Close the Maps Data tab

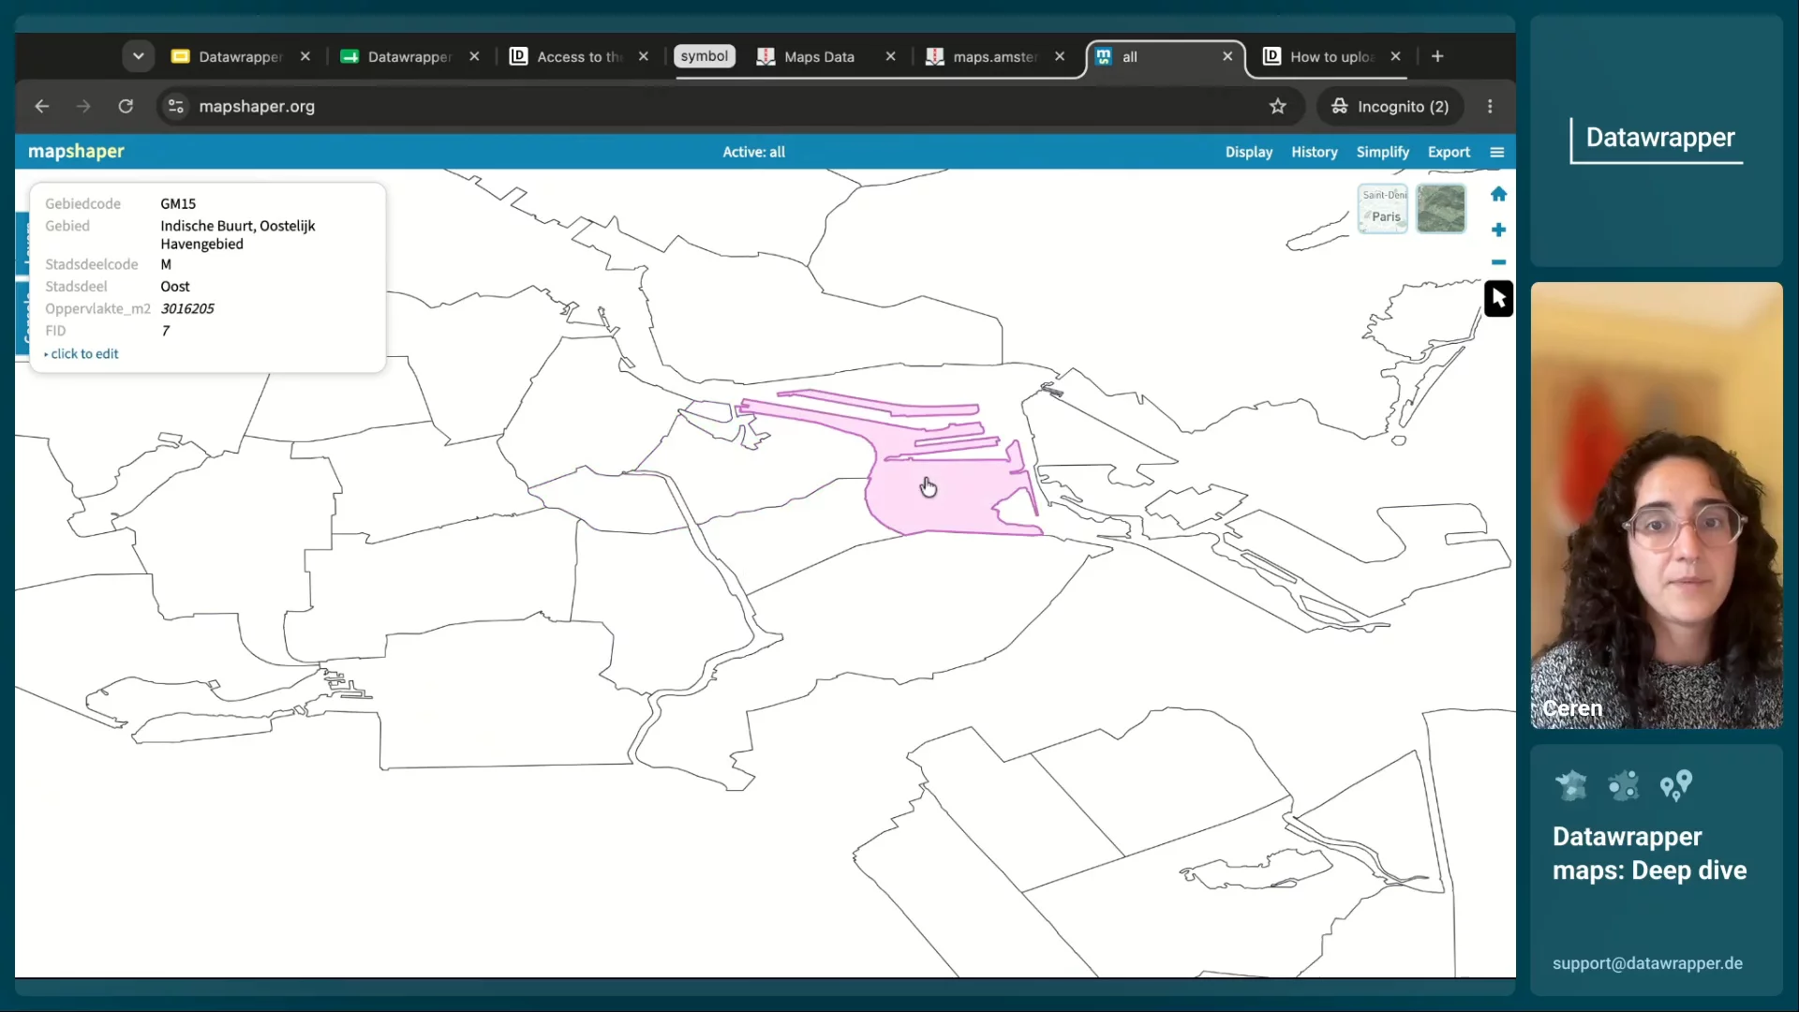click(890, 56)
